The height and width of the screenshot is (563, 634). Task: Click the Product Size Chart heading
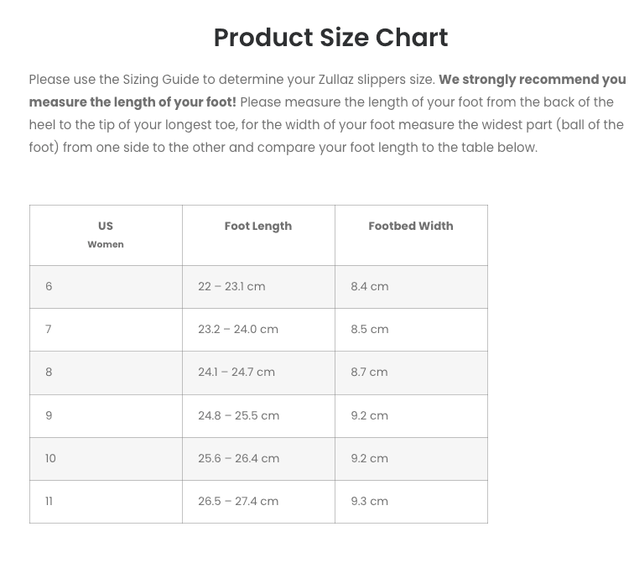330,38
